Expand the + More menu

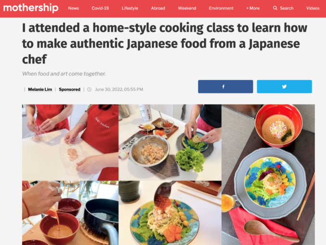click(x=253, y=8)
